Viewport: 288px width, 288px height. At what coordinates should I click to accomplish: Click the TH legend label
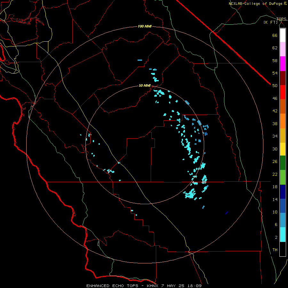275,250
